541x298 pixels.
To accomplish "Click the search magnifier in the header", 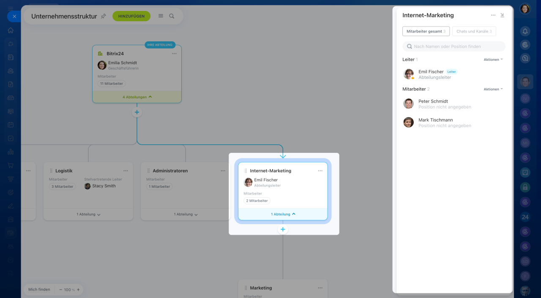I will (x=172, y=16).
